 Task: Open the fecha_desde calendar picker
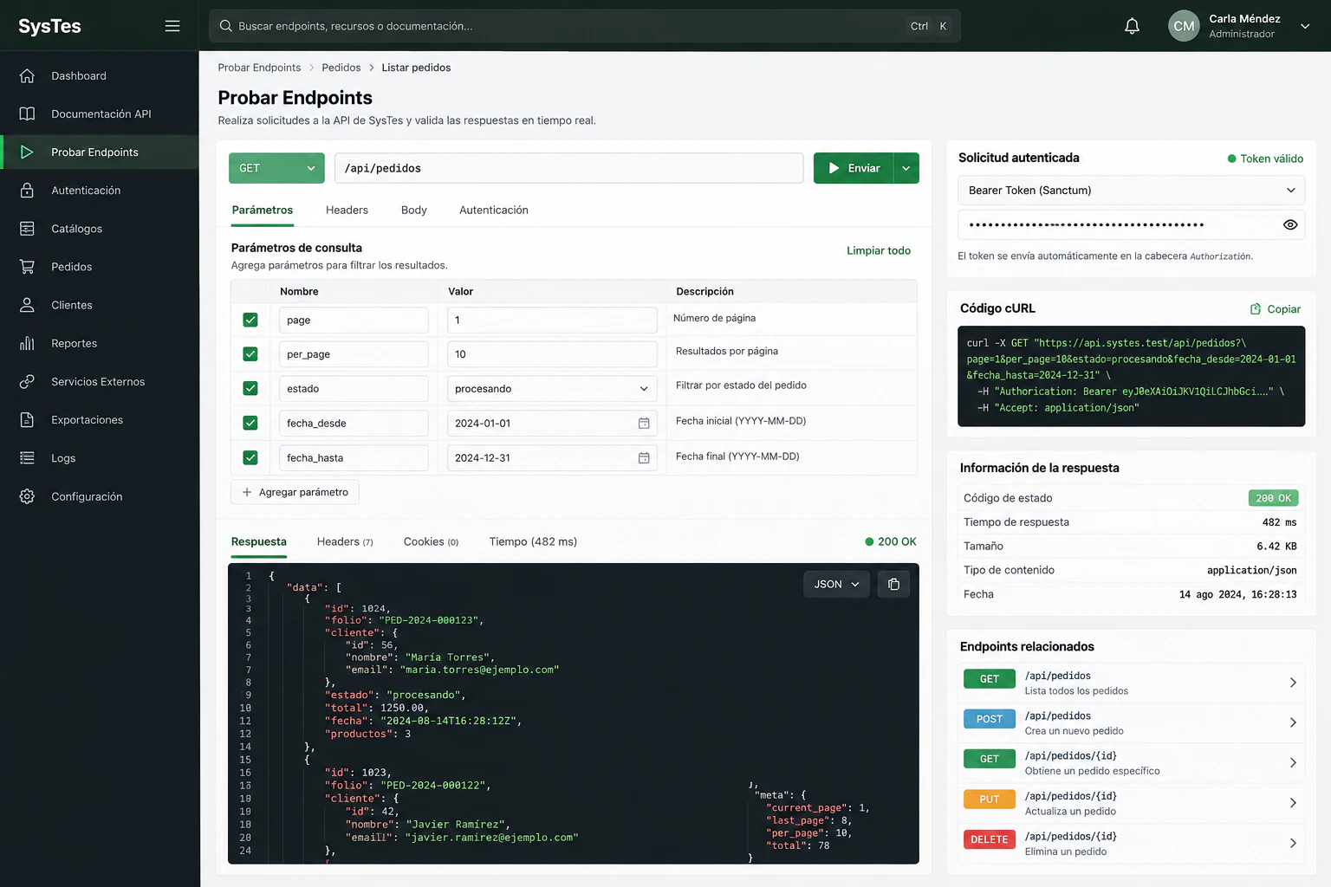[644, 423]
